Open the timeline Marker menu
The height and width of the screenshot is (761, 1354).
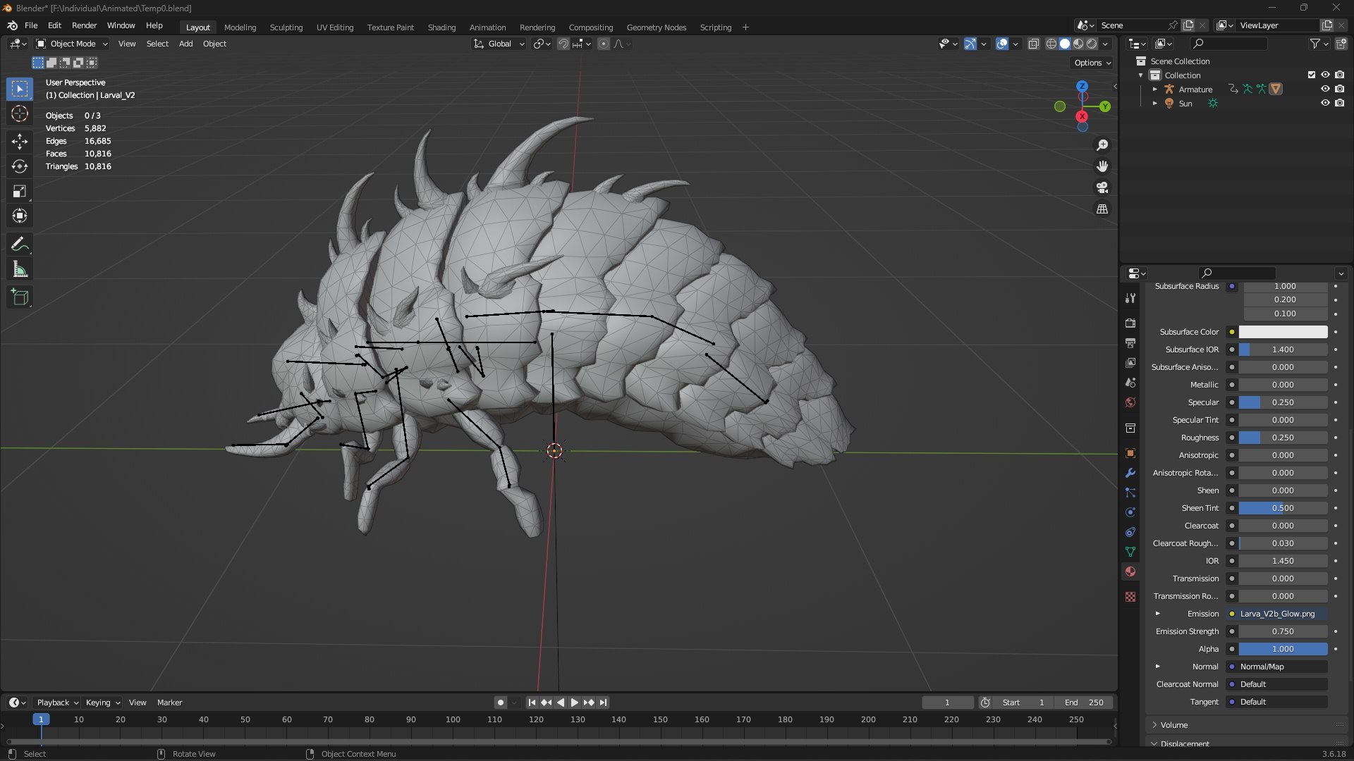point(169,703)
